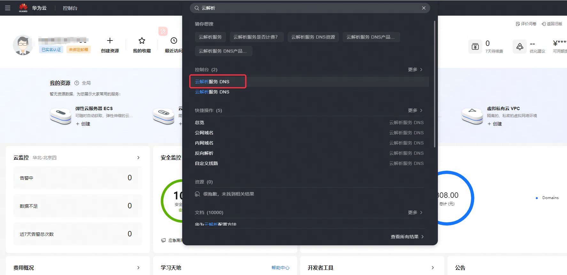
Task: Click the plus icon for 创建资源
Action: pos(110,41)
